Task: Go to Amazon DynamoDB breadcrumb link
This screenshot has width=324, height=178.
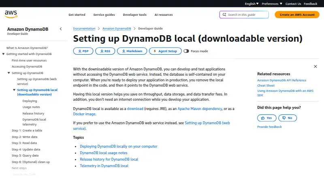Action: click(x=117, y=28)
